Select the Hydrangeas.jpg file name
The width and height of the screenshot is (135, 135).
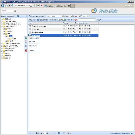[37, 32]
